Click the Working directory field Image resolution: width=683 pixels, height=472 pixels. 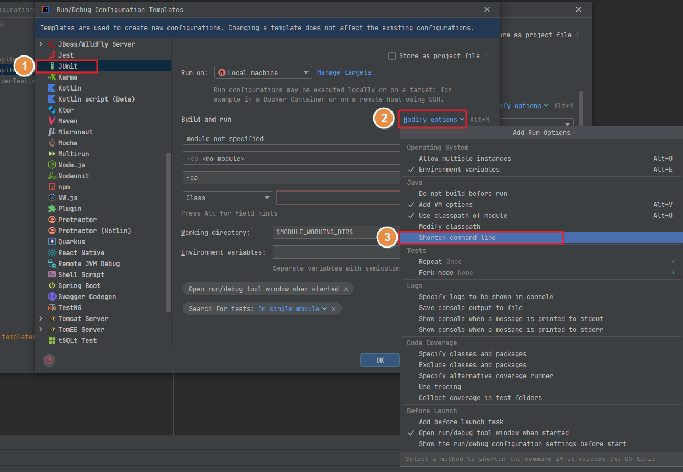point(337,233)
